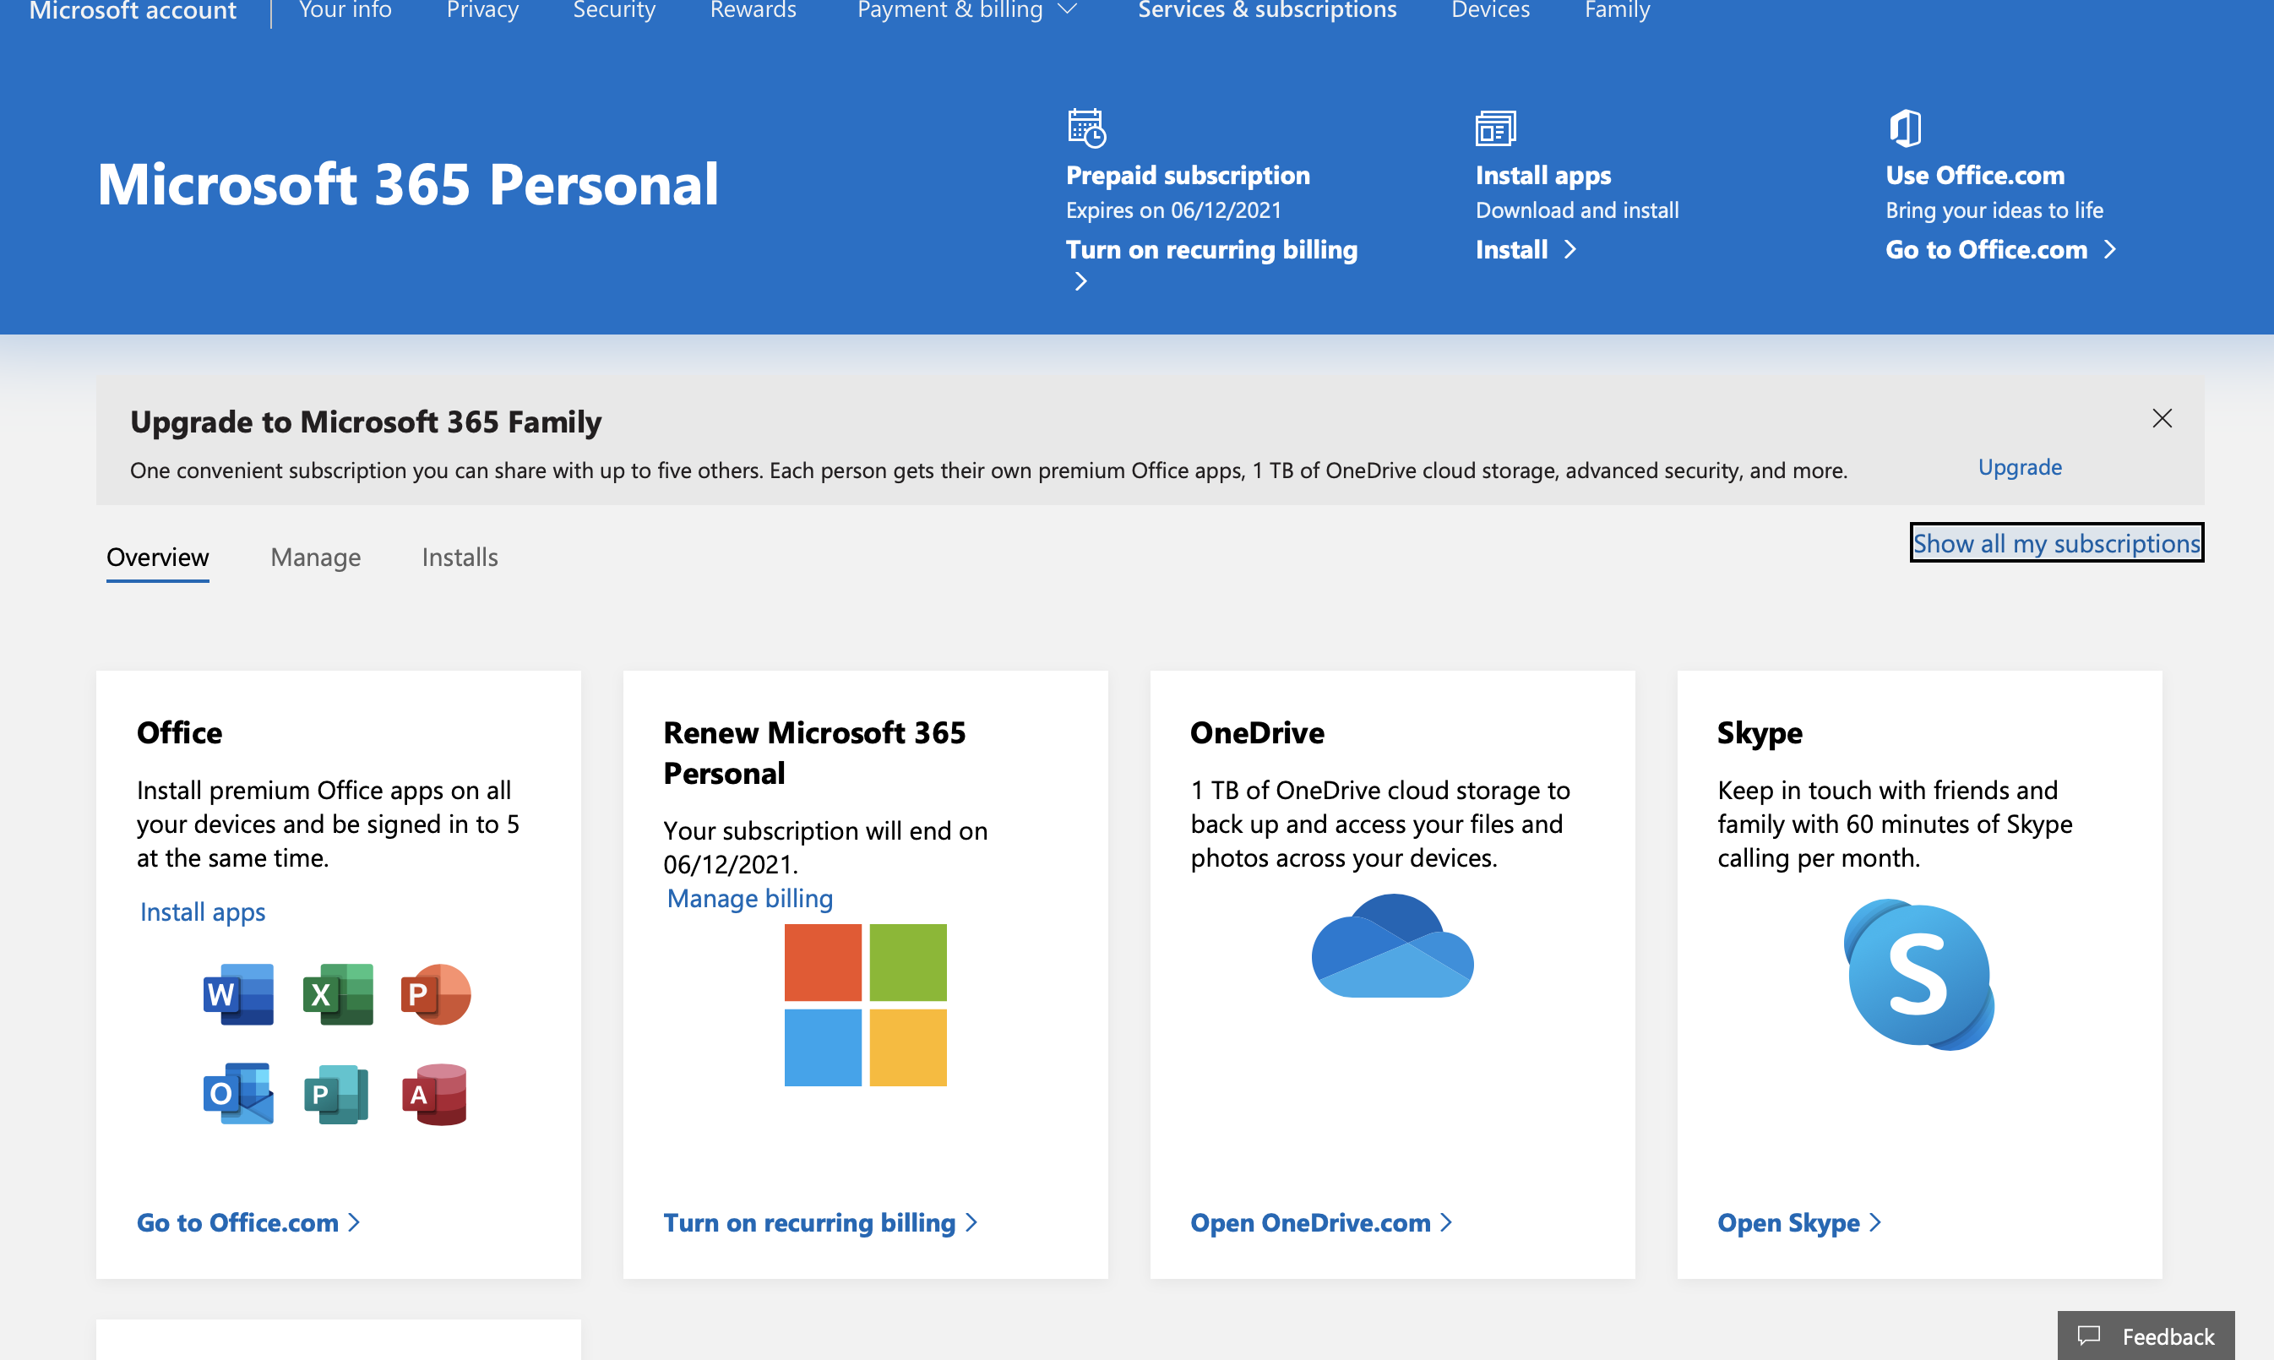Click chevron next to Open OneDrive.com

[x=1446, y=1222]
